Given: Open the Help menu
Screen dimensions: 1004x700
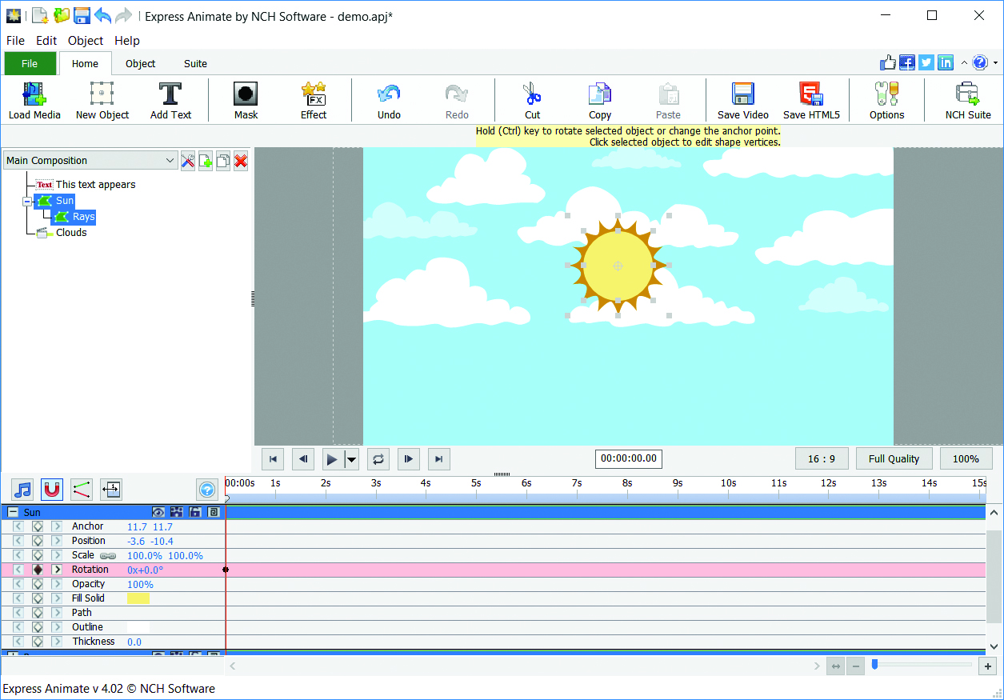Looking at the screenshot, I should tap(126, 41).
